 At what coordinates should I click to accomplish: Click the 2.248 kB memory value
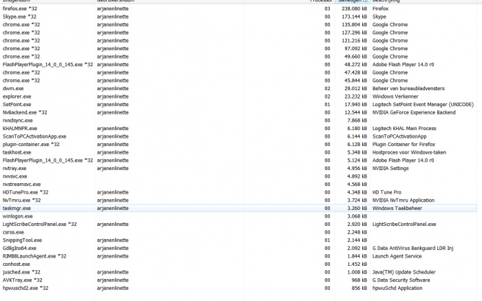[x=357, y=232]
